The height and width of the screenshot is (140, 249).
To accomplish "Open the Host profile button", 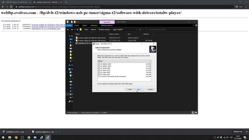I will click(239, 7).
